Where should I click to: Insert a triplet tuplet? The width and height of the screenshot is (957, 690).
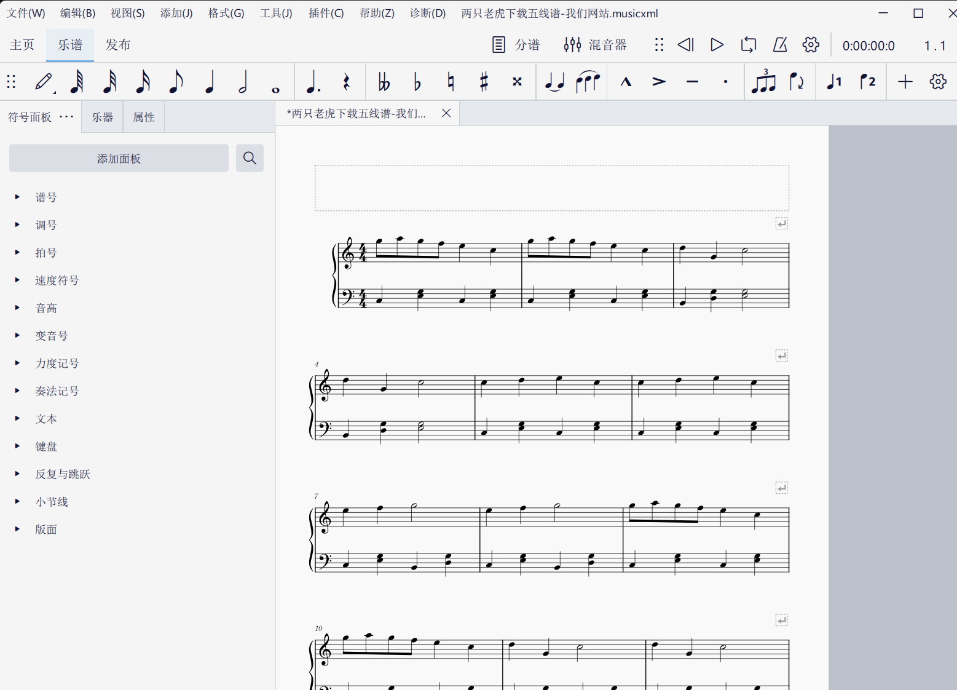click(x=763, y=82)
